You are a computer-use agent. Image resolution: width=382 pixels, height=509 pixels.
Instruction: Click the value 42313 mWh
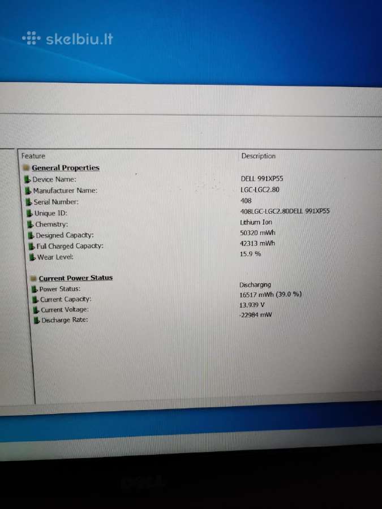257,243
